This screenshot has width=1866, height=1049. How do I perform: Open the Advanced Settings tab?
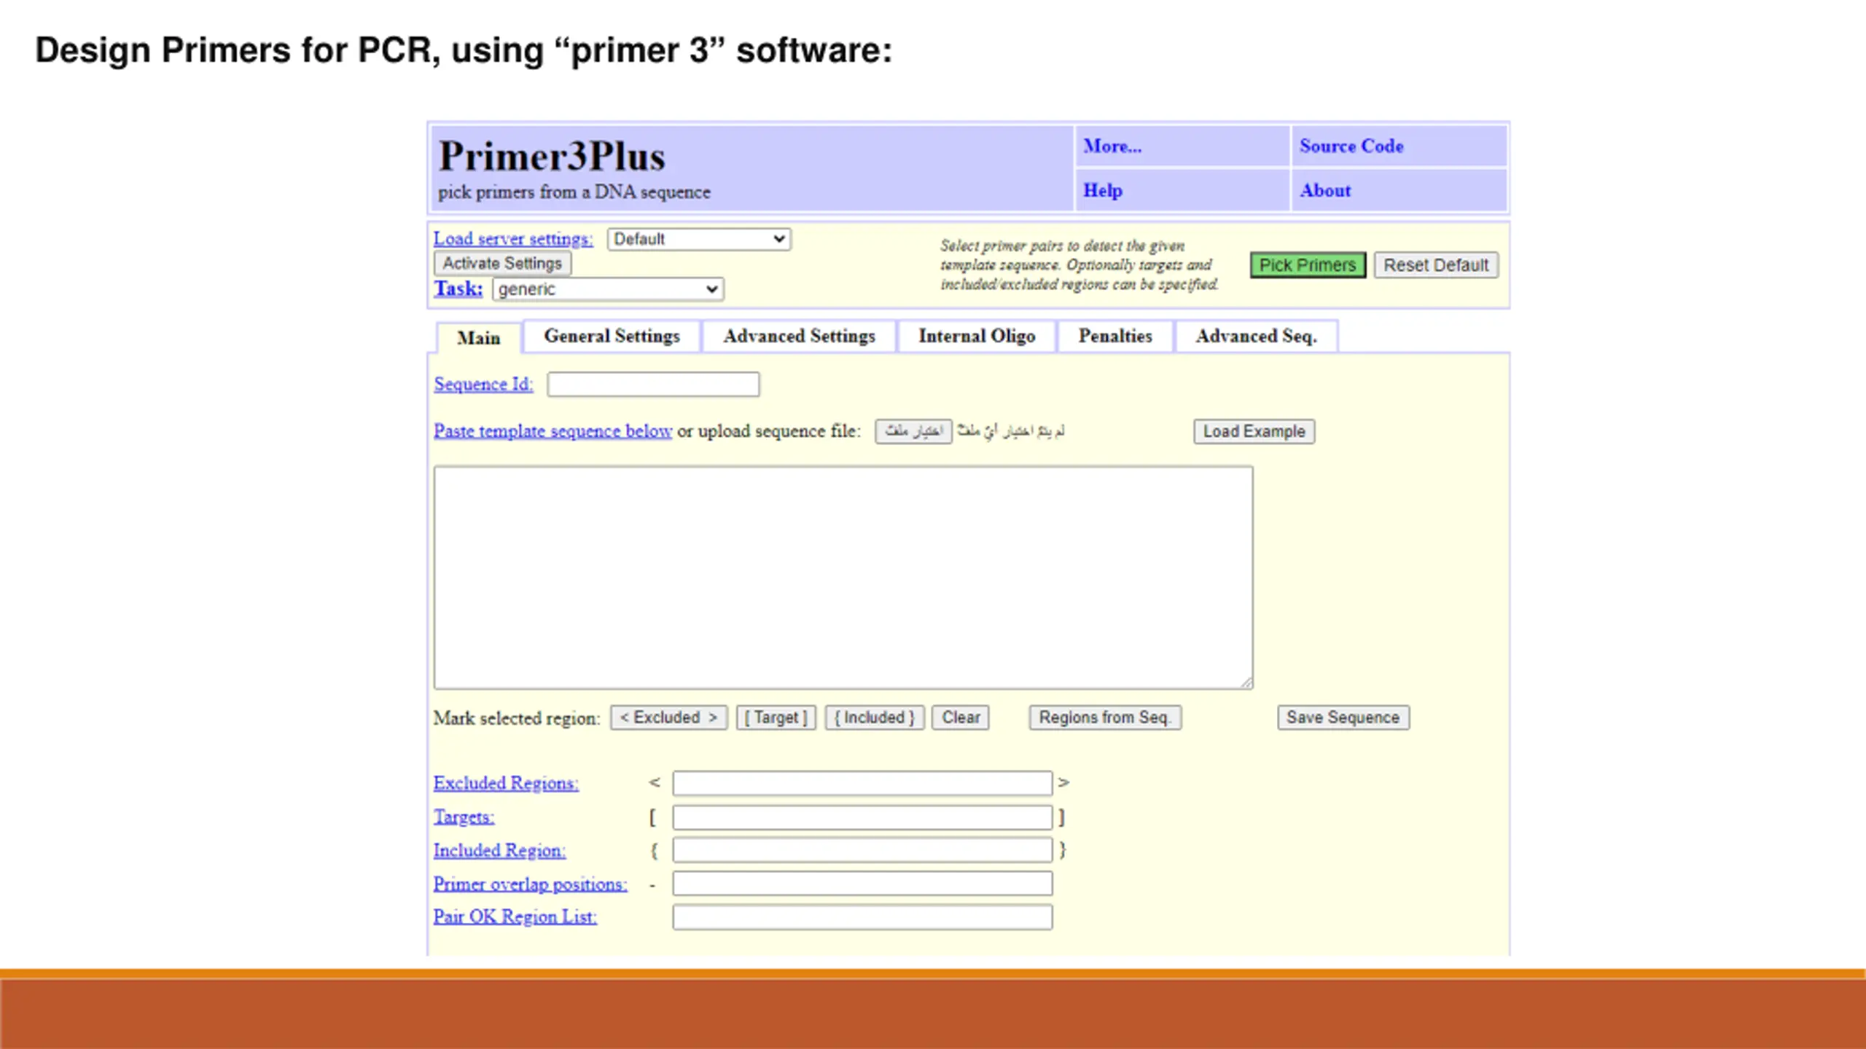coord(799,337)
